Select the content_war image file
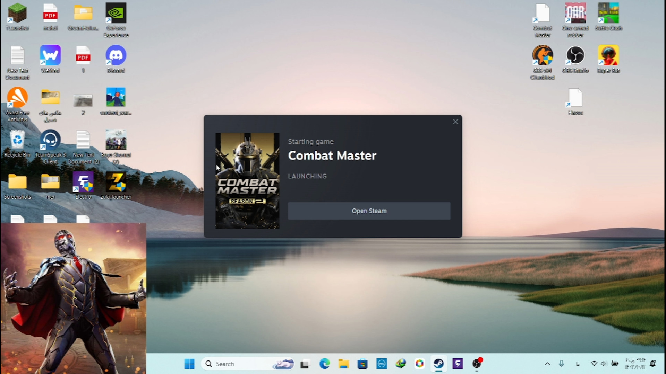The image size is (666, 374). (116, 101)
